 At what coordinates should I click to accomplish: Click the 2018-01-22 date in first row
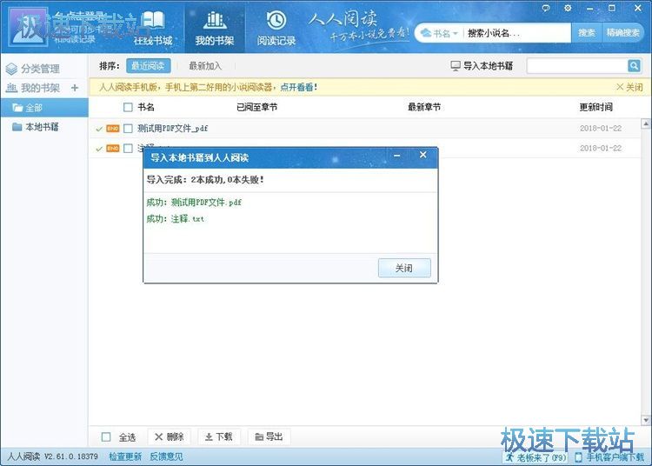pos(601,129)
